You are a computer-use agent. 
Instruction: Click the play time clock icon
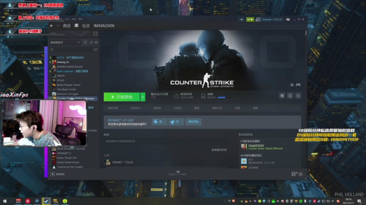pyautogui.click(x=176, y=96)
